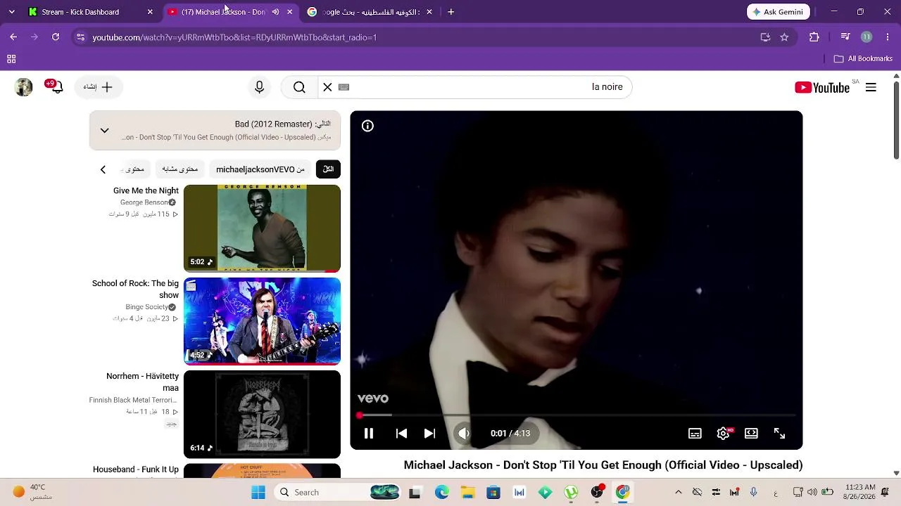Screen dimensions: 901x506
Task: Clear the search box text
Action: 327,87
